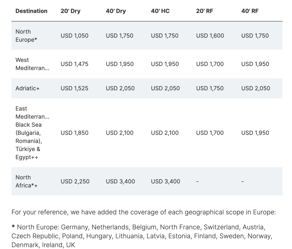Select the North Africa*+ destination cell
This screenshot has height=249, width=292.
pos(26,181)
